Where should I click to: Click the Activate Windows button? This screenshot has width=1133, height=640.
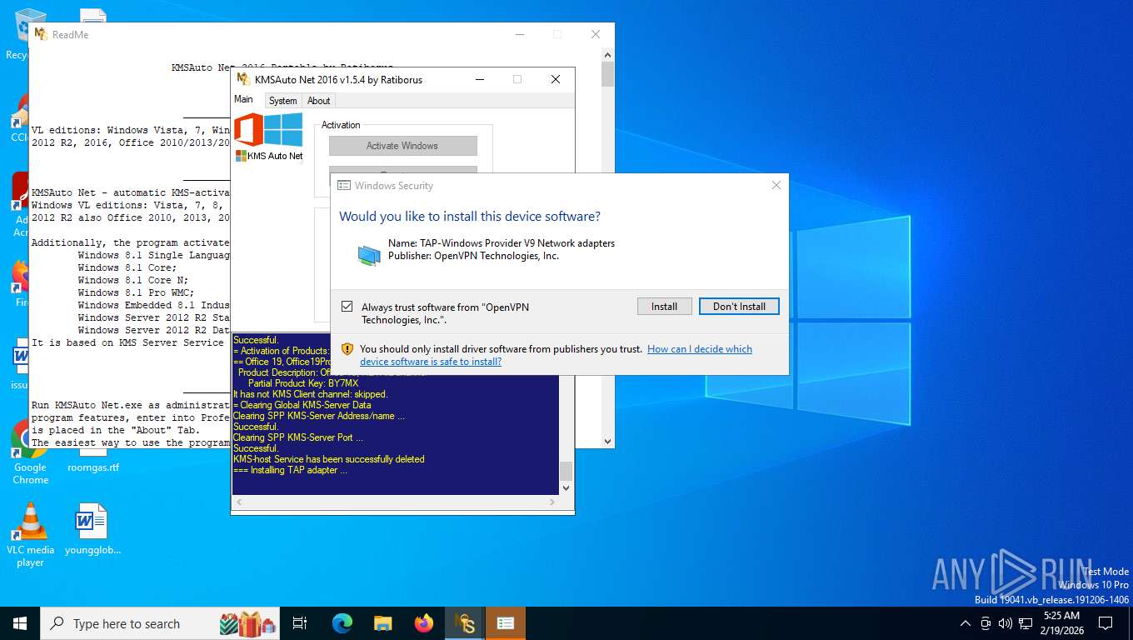click(x=402, y=146)
